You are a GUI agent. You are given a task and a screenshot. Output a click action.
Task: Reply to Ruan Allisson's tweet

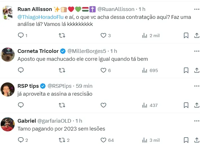pyautogui.click(x=21, y=35)
